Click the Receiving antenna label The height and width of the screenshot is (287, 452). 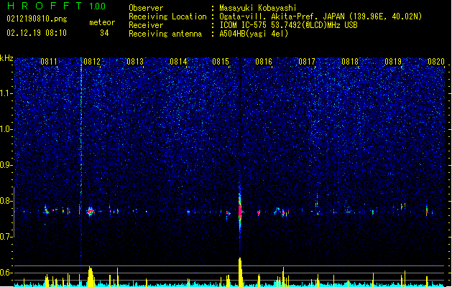point(165,34)
